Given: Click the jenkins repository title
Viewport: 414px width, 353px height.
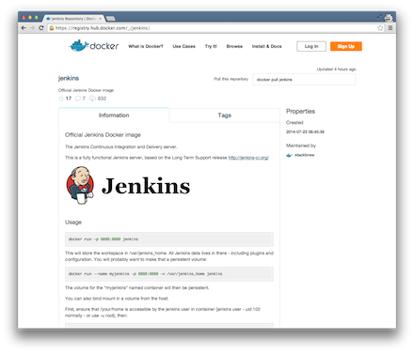Looking at the screenshot, I should coord(69,78).
